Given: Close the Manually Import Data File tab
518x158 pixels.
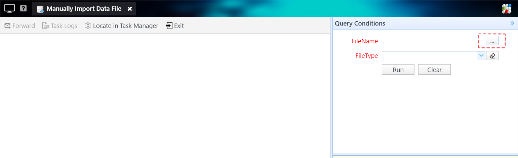Looking at the screenshot, I should point(130,9).
